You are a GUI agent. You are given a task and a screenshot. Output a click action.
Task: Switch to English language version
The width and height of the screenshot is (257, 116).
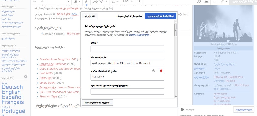point(11,92)
